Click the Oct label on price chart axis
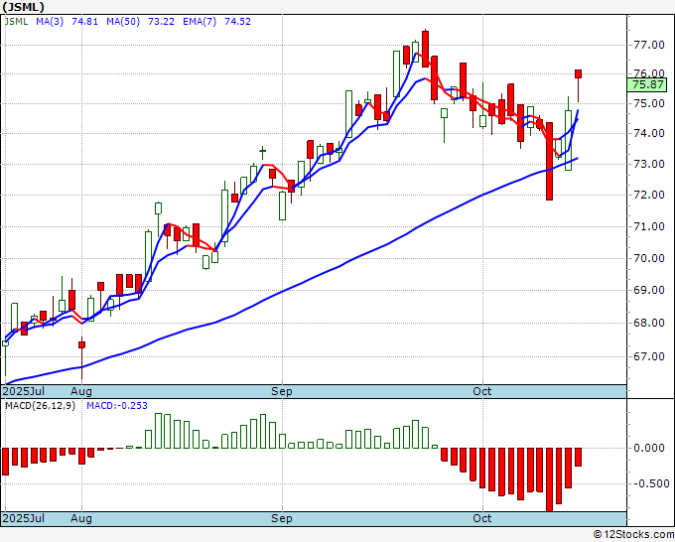675x542 pixels. [482, 391]
